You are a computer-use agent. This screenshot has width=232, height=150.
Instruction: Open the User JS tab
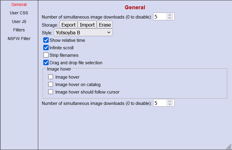click(19, 22)
